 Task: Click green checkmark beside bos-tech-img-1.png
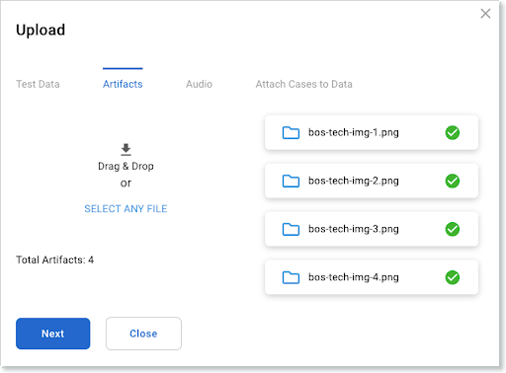453,133
